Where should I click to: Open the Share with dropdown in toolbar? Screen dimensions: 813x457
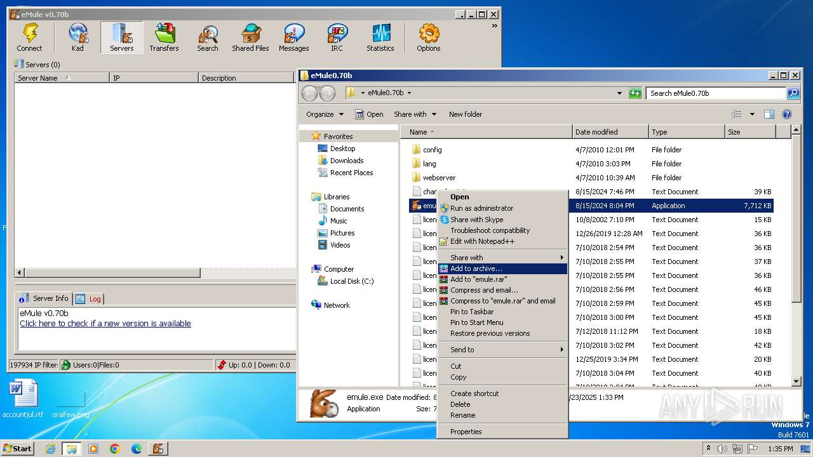[x=415, y=114]
